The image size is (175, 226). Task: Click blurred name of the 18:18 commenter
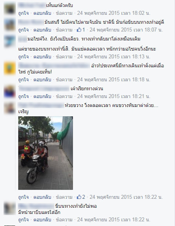pyautogui.click(x=54, y=66)
